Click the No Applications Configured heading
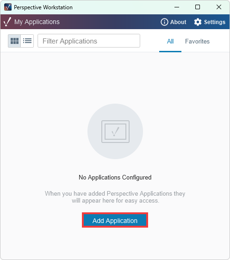230x260 pixels. click(115, 178)
